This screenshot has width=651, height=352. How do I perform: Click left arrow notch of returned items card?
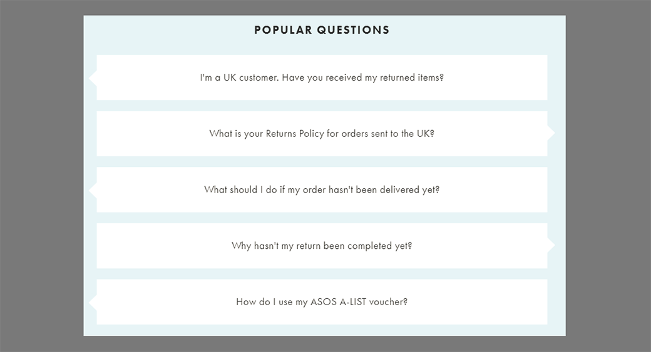[93, 78]
